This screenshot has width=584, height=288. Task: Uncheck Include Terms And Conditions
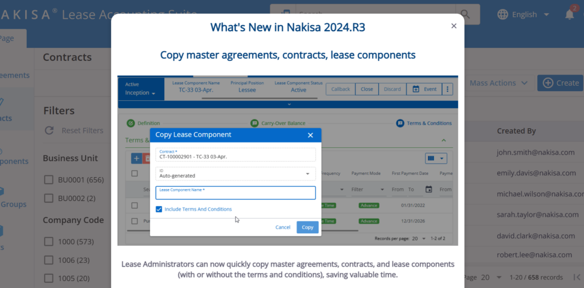tap(159, 209)
